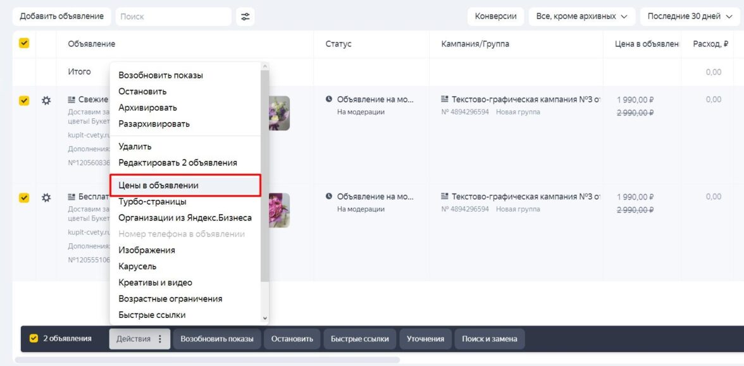
Task: Uncheck the first ad's checkbox
Action: pyautogui.click(x=24, y=100)
